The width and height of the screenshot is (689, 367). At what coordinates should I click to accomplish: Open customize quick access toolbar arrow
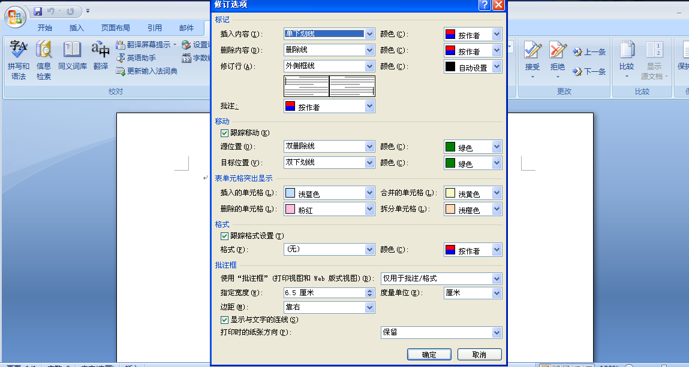(x=88, y=11)
